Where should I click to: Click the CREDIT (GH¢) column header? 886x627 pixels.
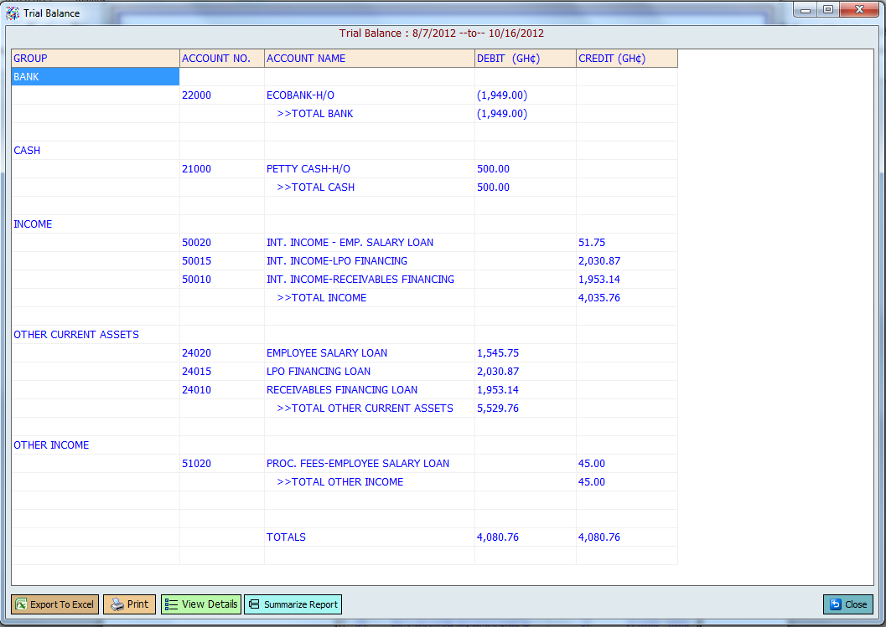[x=627, y=58]
